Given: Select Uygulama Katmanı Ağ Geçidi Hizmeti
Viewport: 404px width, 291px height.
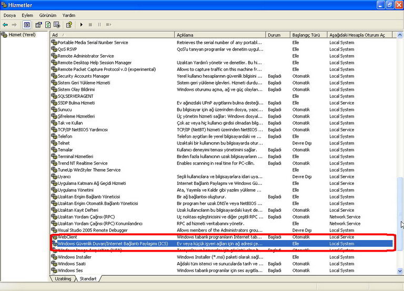Looking at the screenshot, I should (x=92, y=183).
